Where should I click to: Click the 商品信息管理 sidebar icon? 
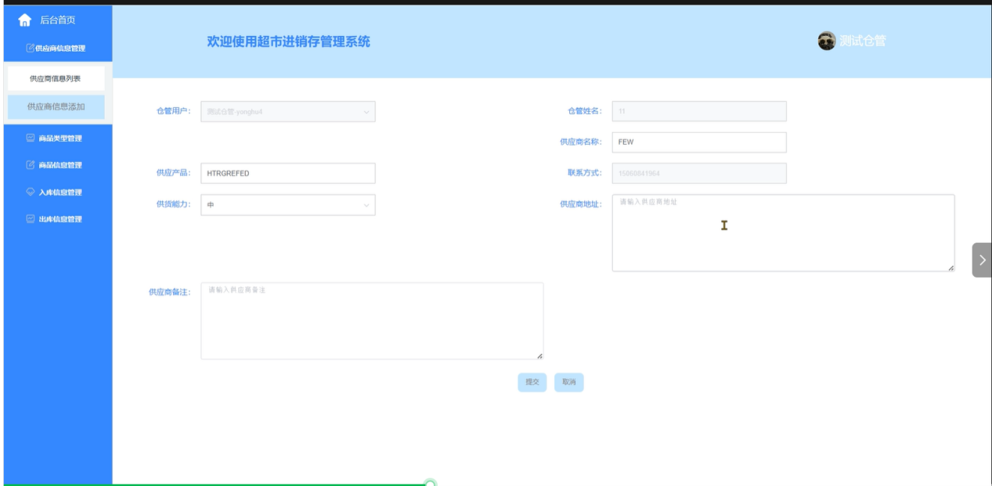pos(31,165)
